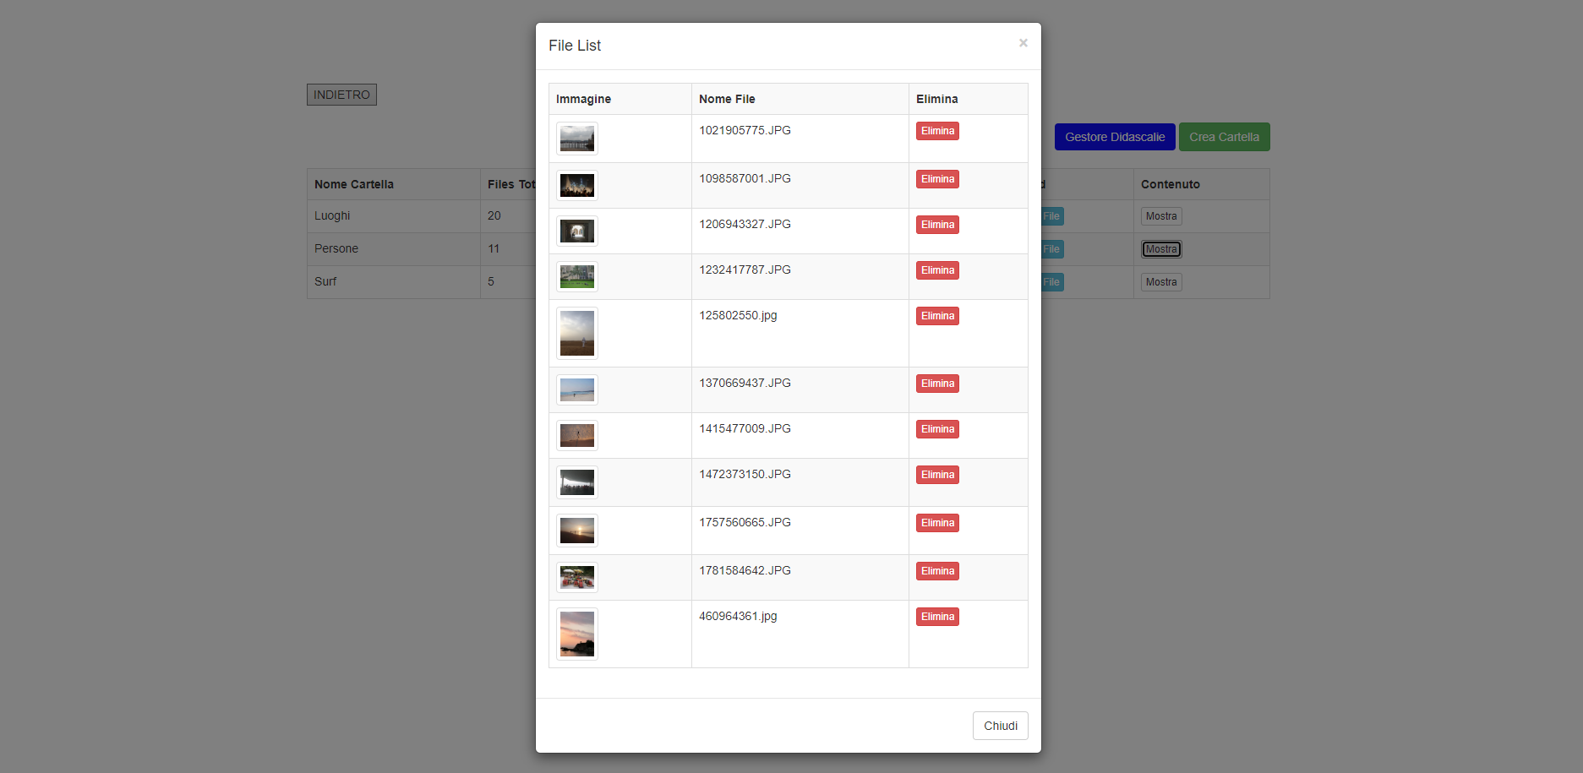Click Elimina for 1232417787.JPG
Viewport: 1583px width, 773px height.
(x=937, y=270)
